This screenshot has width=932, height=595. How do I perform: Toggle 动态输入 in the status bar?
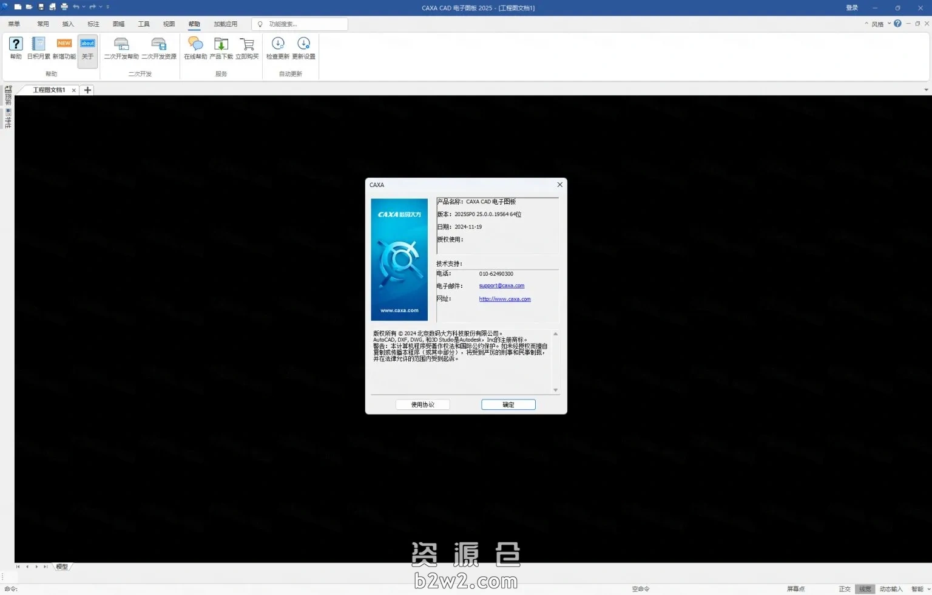(891, 589)
